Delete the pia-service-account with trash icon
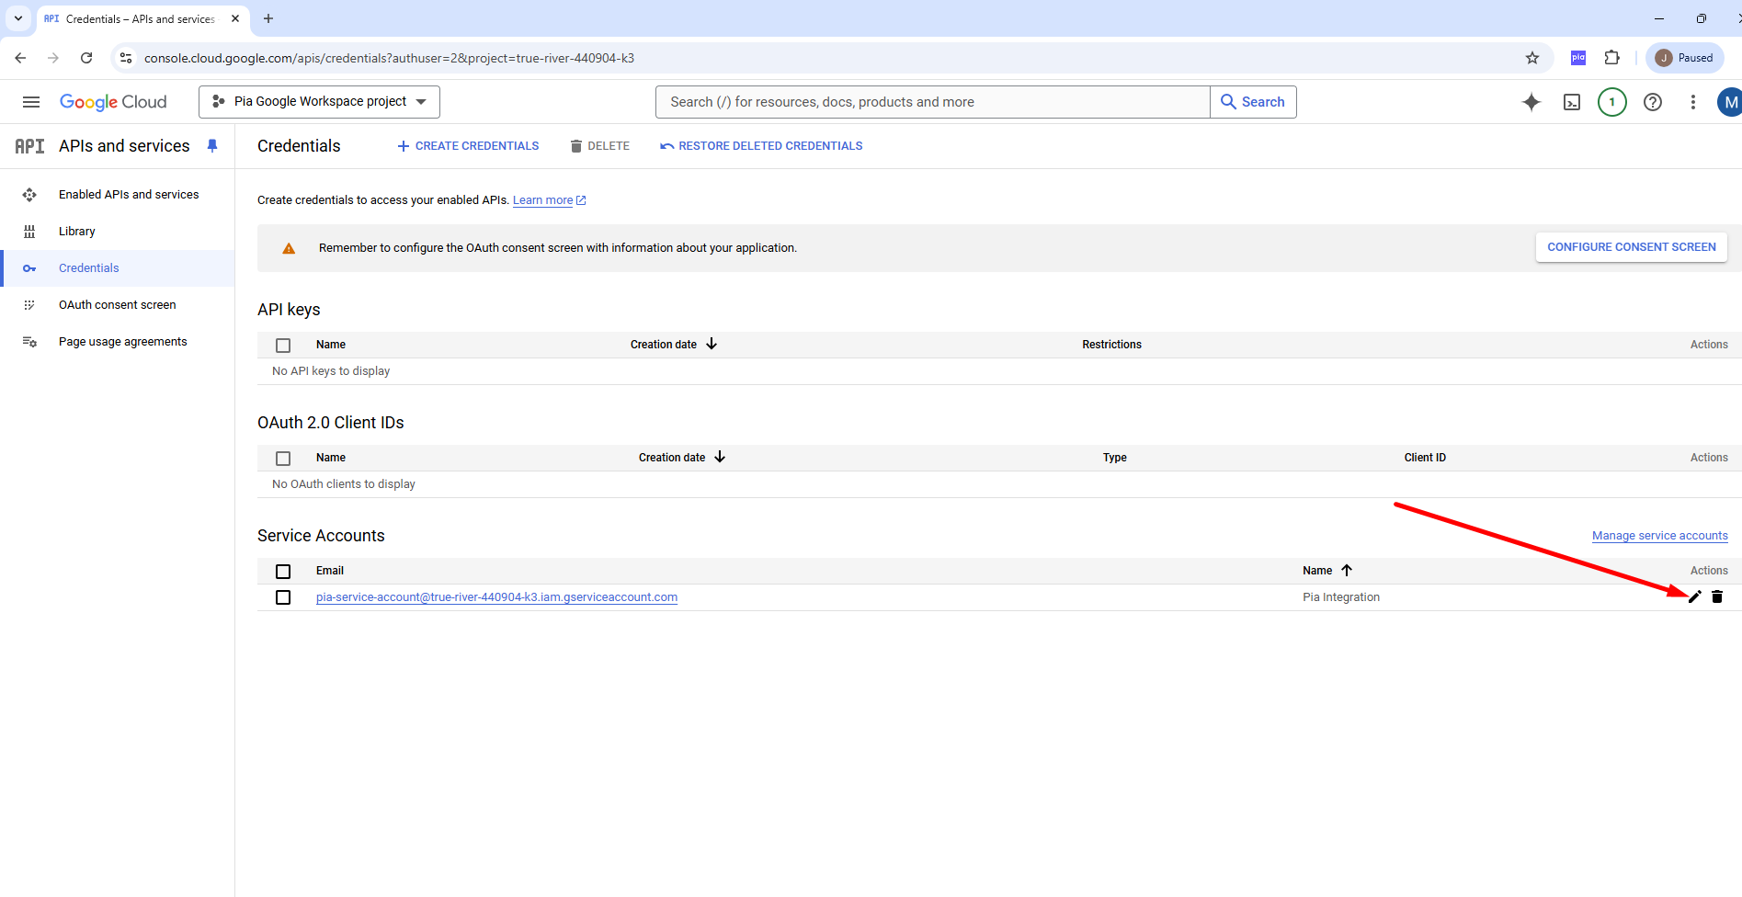1742x897 pixels. pyautogui.click(x=1717, y=596)
